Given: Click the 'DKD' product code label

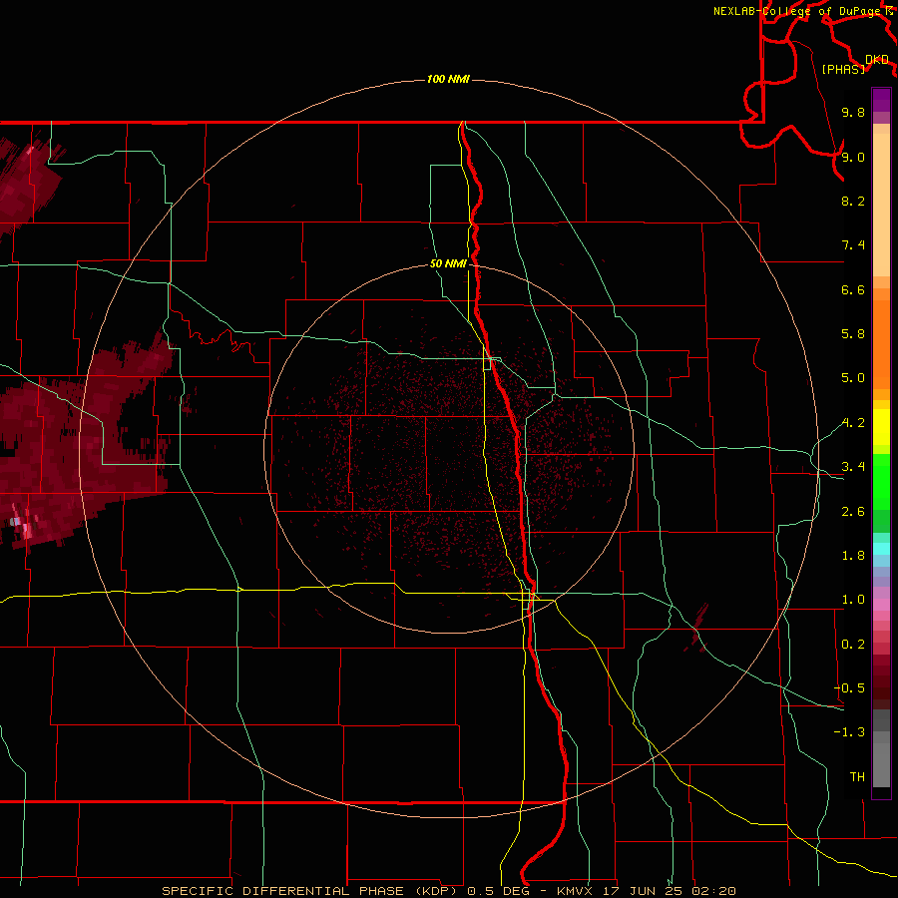Looking at the screenshot, I should click(877, 60).
